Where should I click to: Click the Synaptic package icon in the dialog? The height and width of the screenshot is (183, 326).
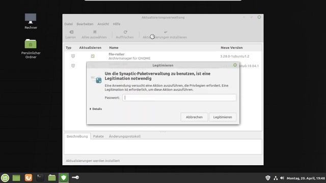pyautogui.click(x=96, y=79)
